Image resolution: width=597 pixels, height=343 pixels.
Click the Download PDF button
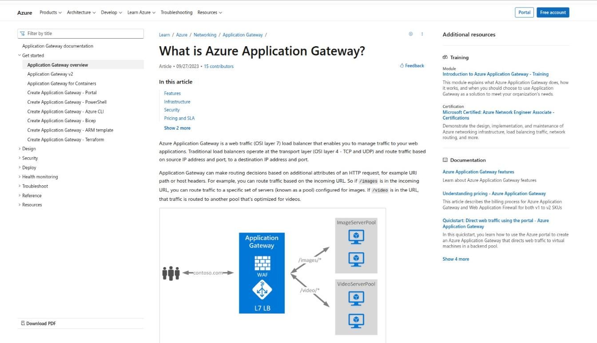39,323
